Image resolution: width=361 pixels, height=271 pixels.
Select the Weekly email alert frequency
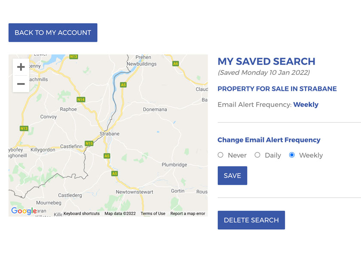pos(292,155)
